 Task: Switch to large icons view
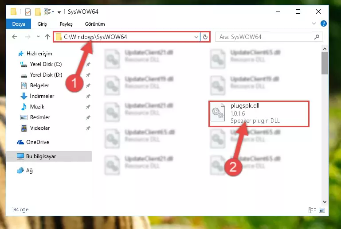pos(322,210)
